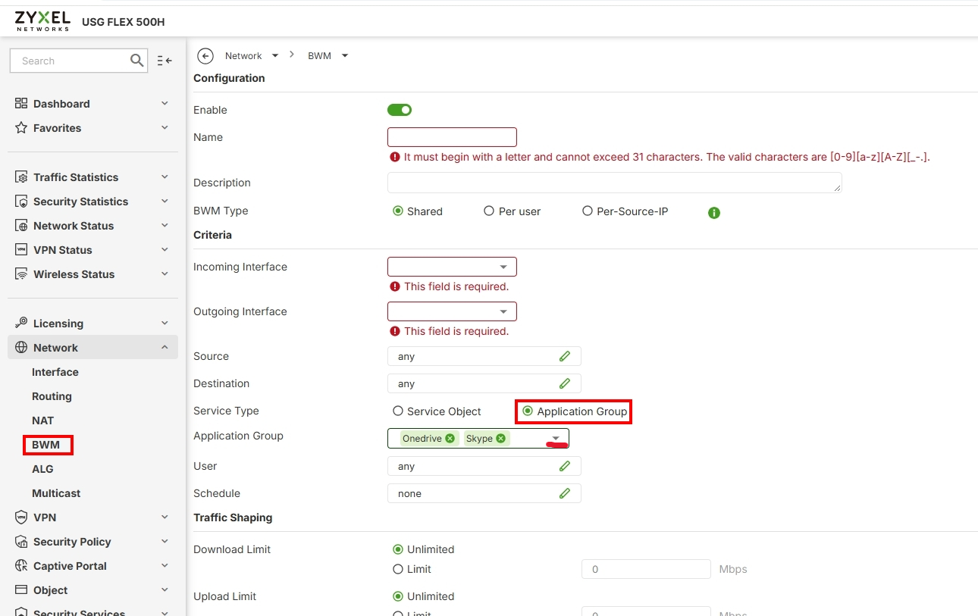Open the Outgoing Interface dropdown
Image resolution: width=978 pixels, height=616 pixels.
[452, 311]
